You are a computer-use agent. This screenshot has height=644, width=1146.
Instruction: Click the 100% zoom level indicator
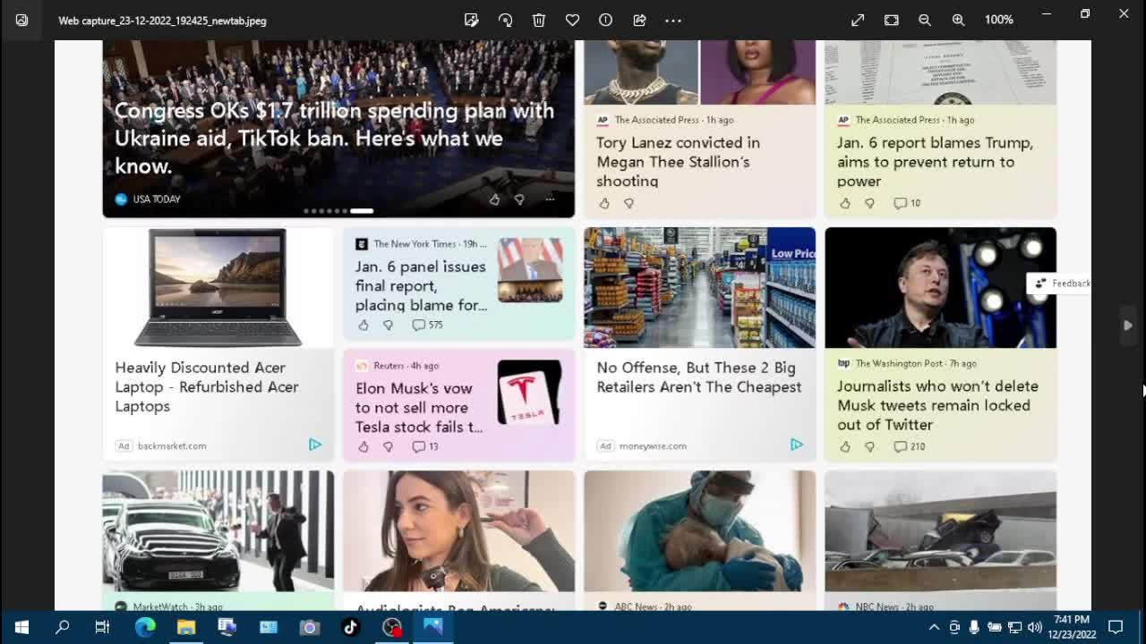[999, 20]
